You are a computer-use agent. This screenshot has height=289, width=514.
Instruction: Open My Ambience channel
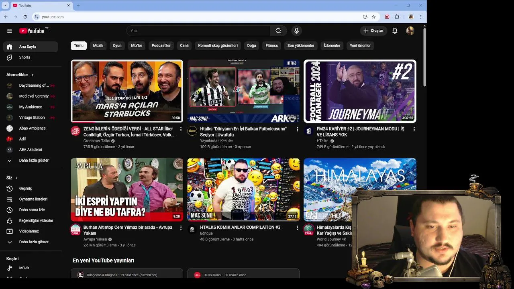(31, 107)
